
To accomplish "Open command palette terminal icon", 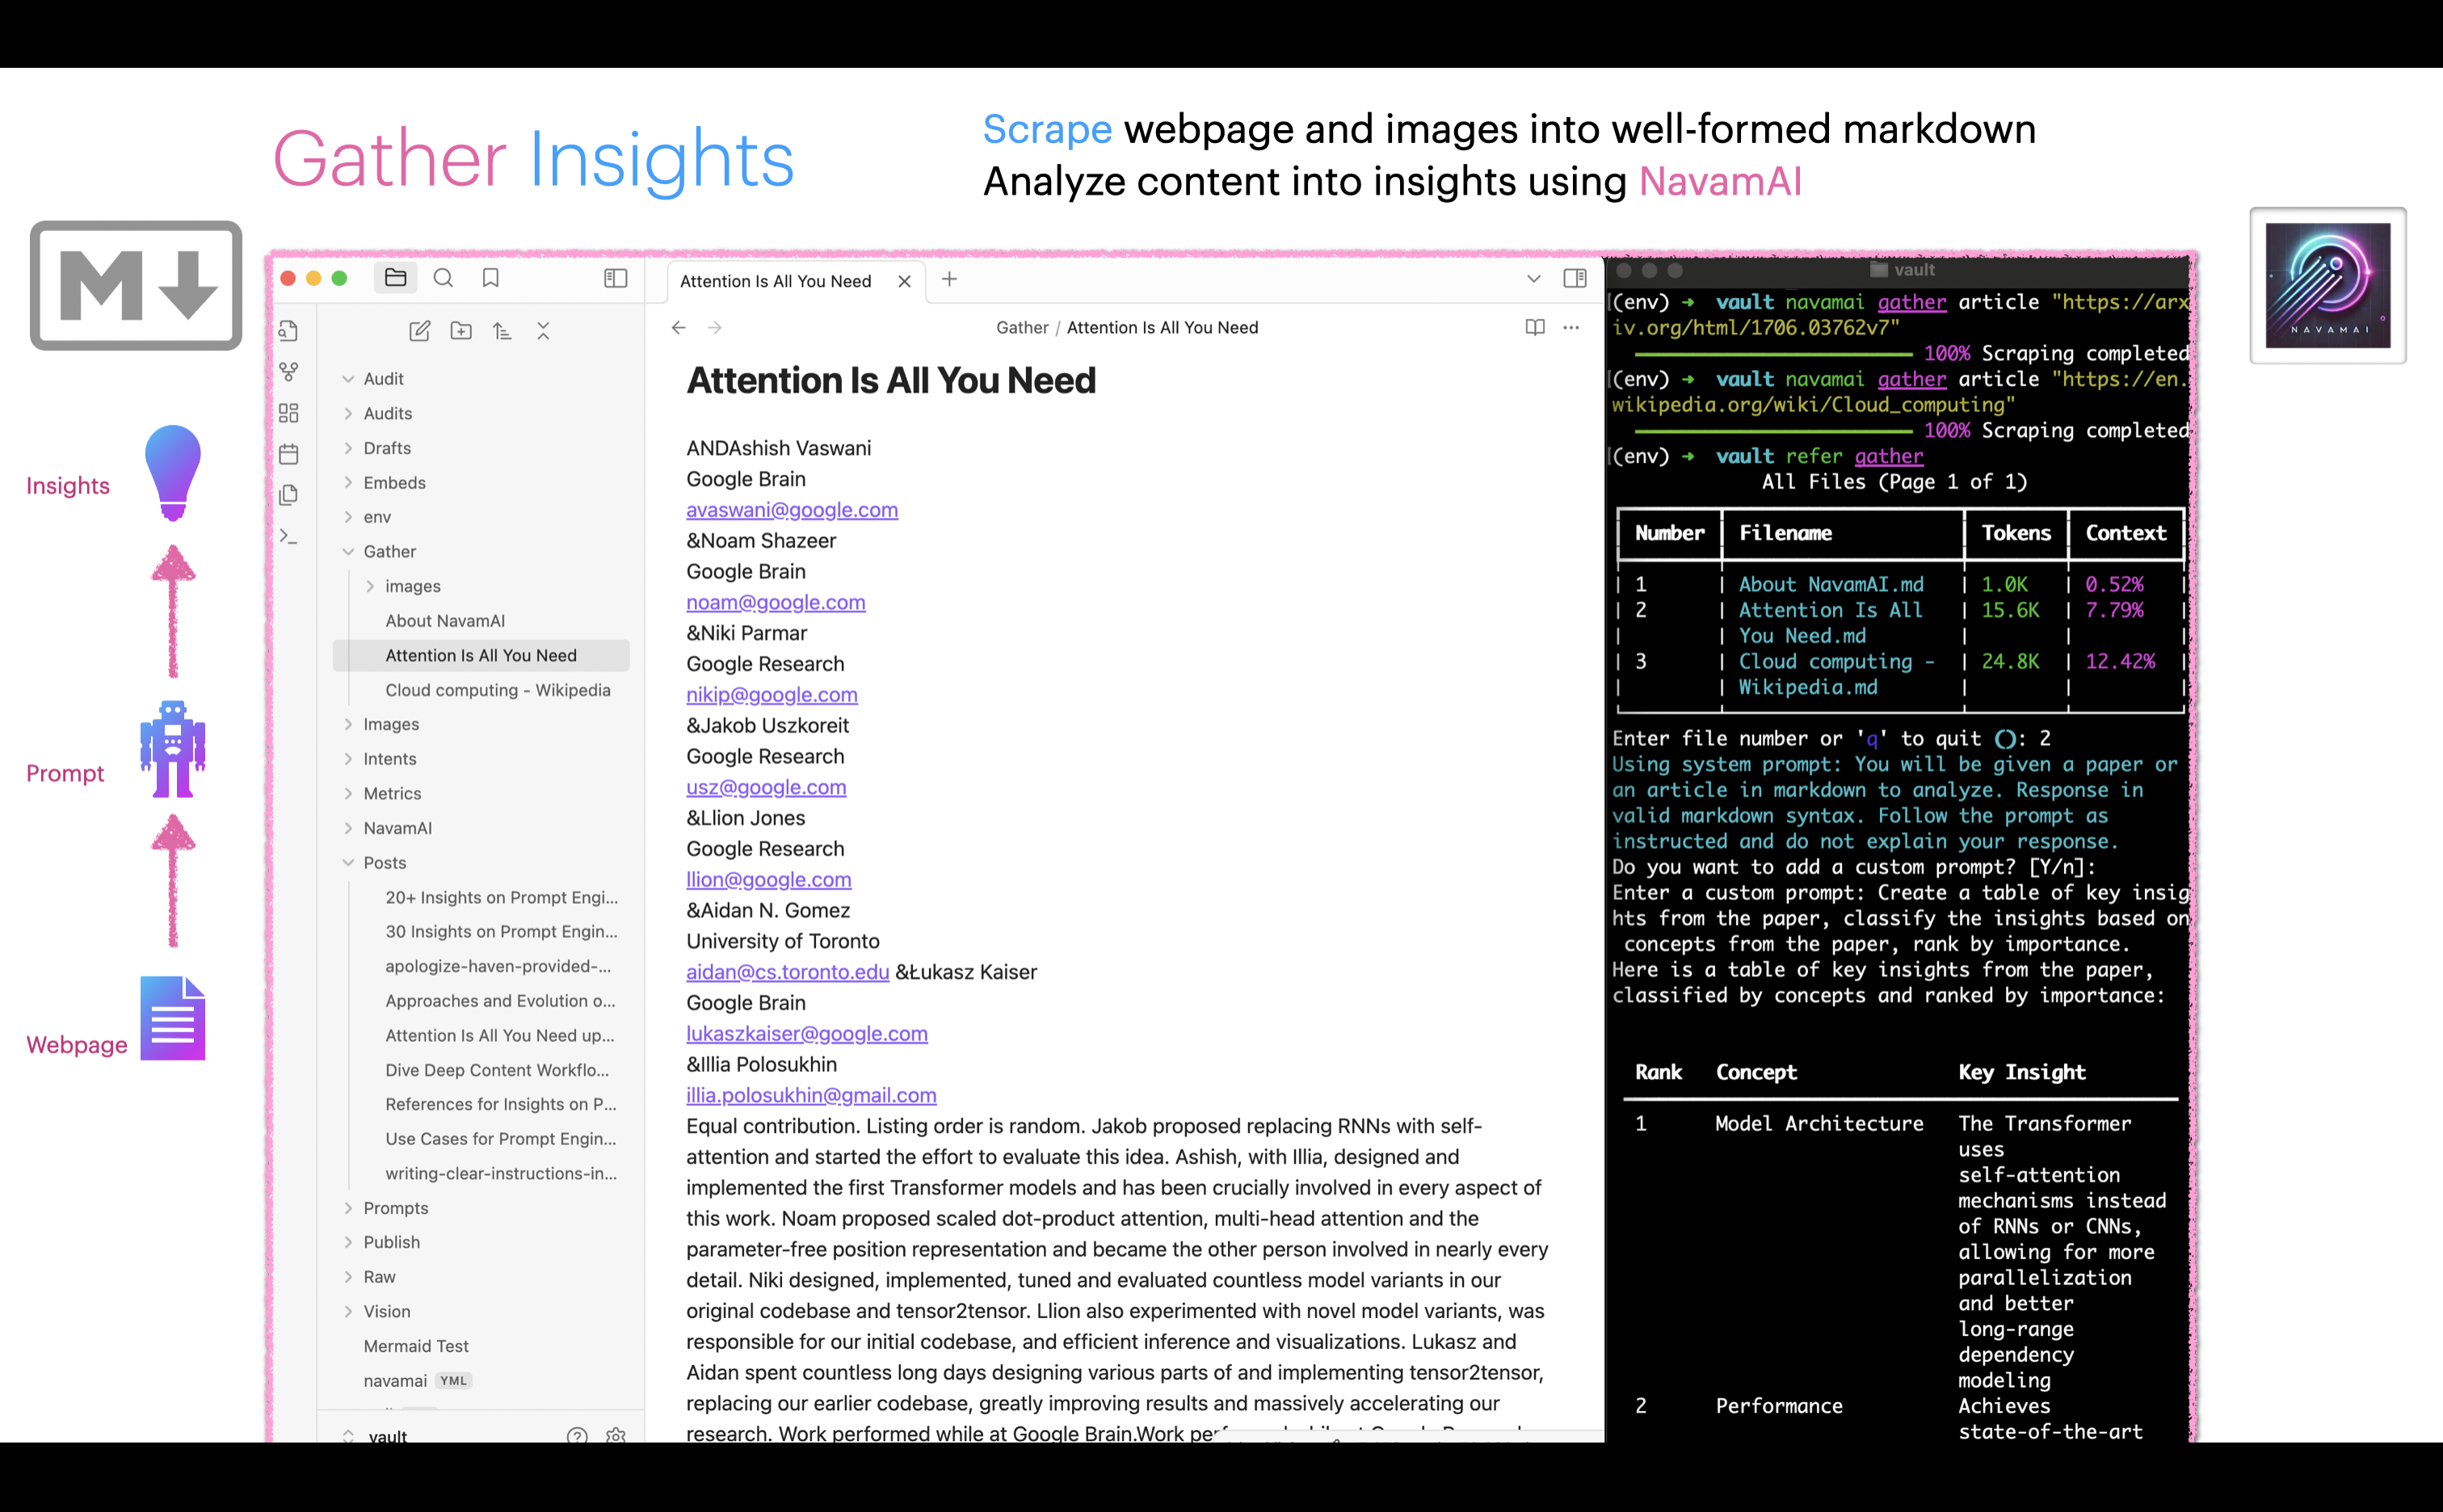I will 289,537.
